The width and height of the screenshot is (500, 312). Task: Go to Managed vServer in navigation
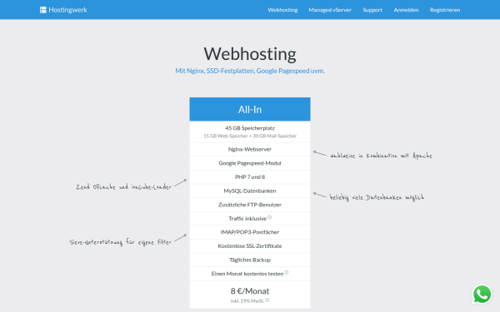[x=330, y=10]
